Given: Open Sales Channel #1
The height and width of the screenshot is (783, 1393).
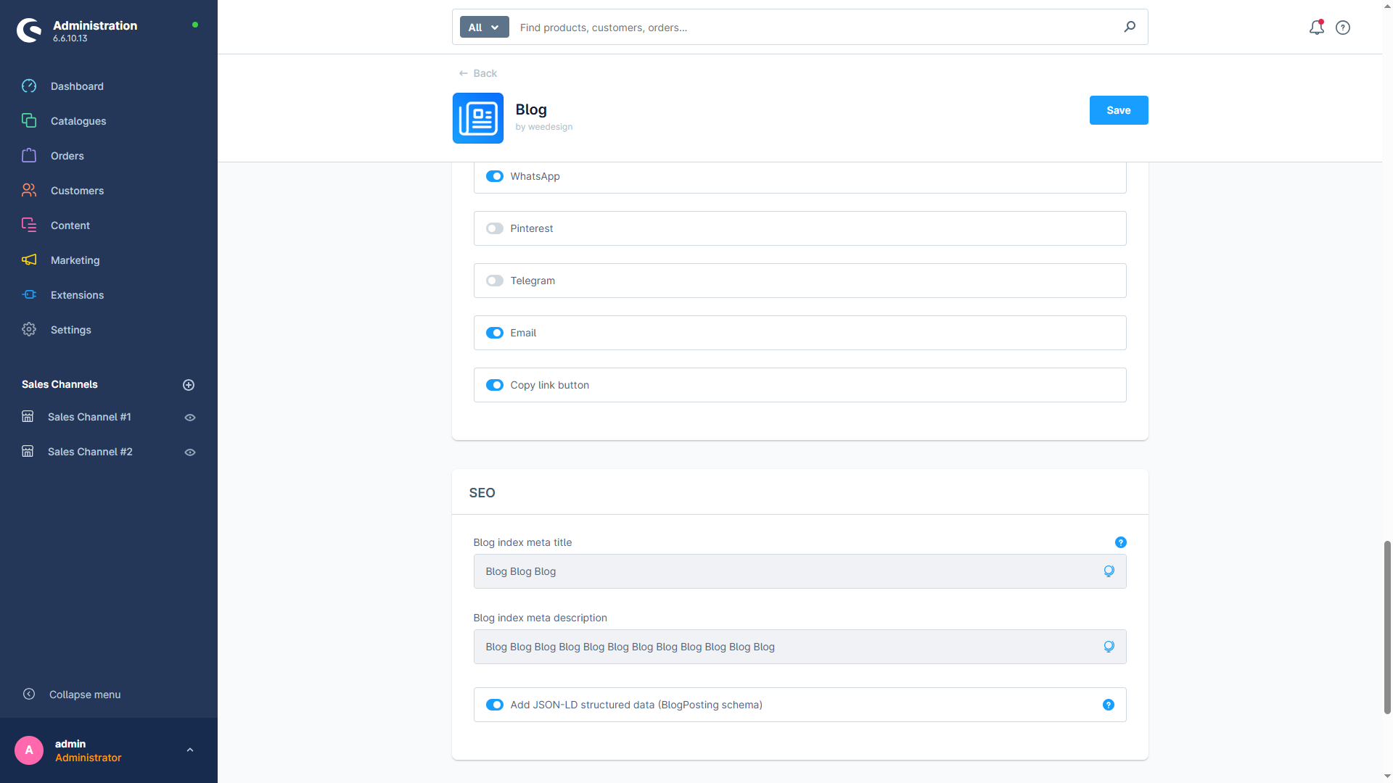Looking at the screenshot, I should [89, 417].
